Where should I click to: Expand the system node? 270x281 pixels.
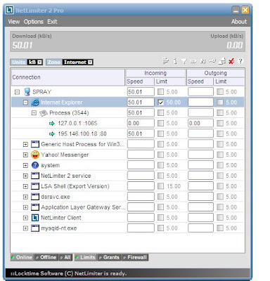click(x=25, y=166)
